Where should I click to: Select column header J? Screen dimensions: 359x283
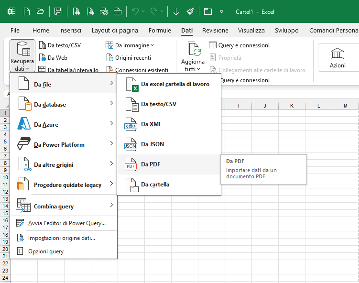coord(265,106)
